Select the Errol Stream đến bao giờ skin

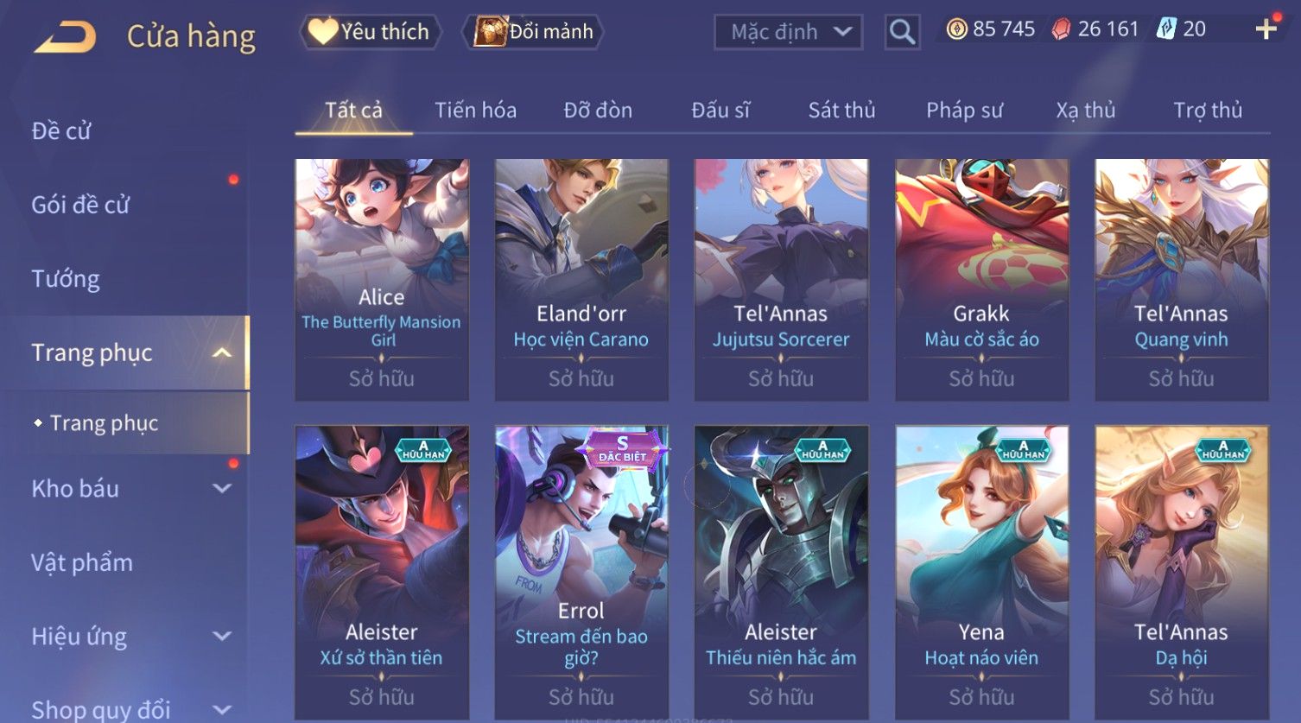click(581, 572)
